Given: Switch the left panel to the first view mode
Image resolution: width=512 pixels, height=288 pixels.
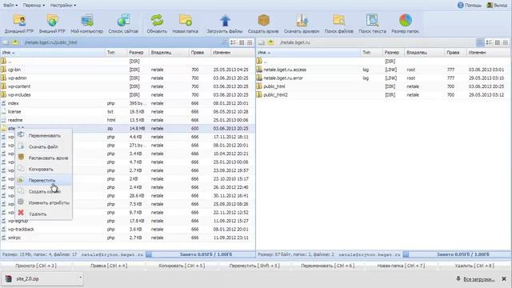Looking at the screenshot, I should [x=225, y=42].
